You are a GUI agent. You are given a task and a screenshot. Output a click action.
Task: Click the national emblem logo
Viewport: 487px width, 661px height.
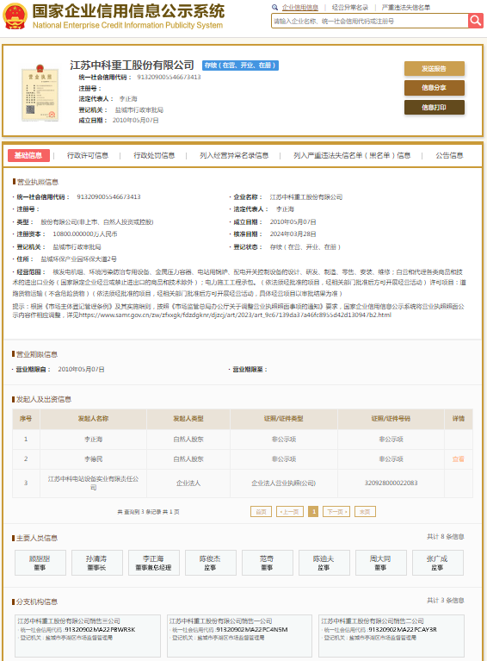tap(15, 16)
